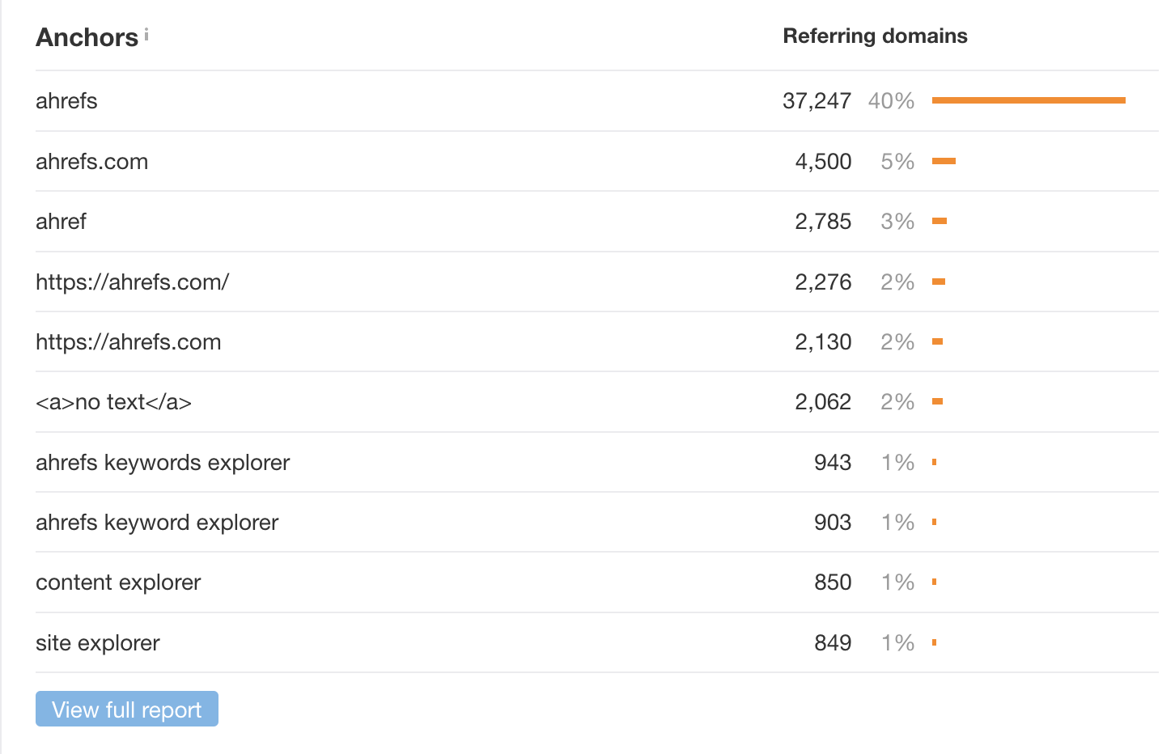1175x754 pixels.
Task: Select the ahrefs.com anchor entry
Action: [91, 161]
